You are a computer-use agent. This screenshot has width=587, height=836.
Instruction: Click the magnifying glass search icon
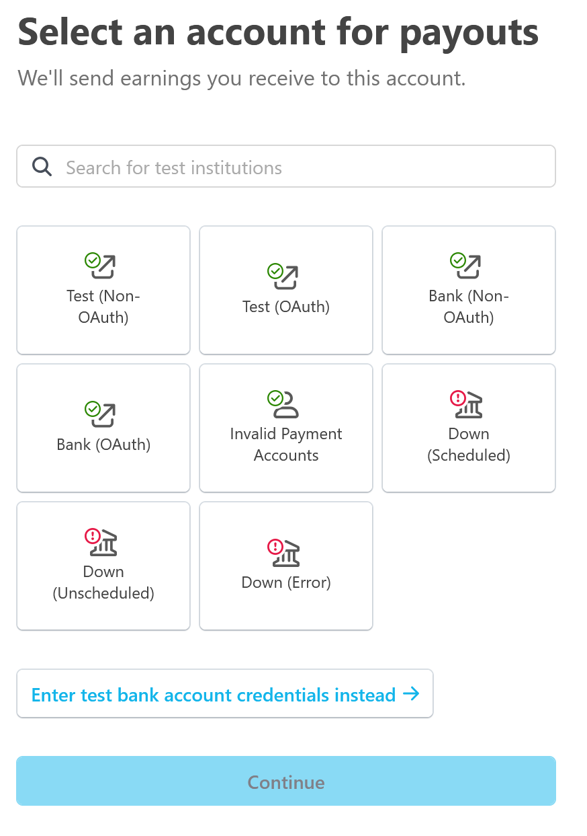42,167
